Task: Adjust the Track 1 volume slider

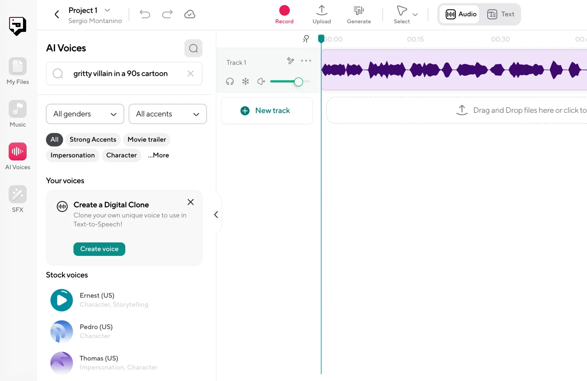Action: point(298,82)
